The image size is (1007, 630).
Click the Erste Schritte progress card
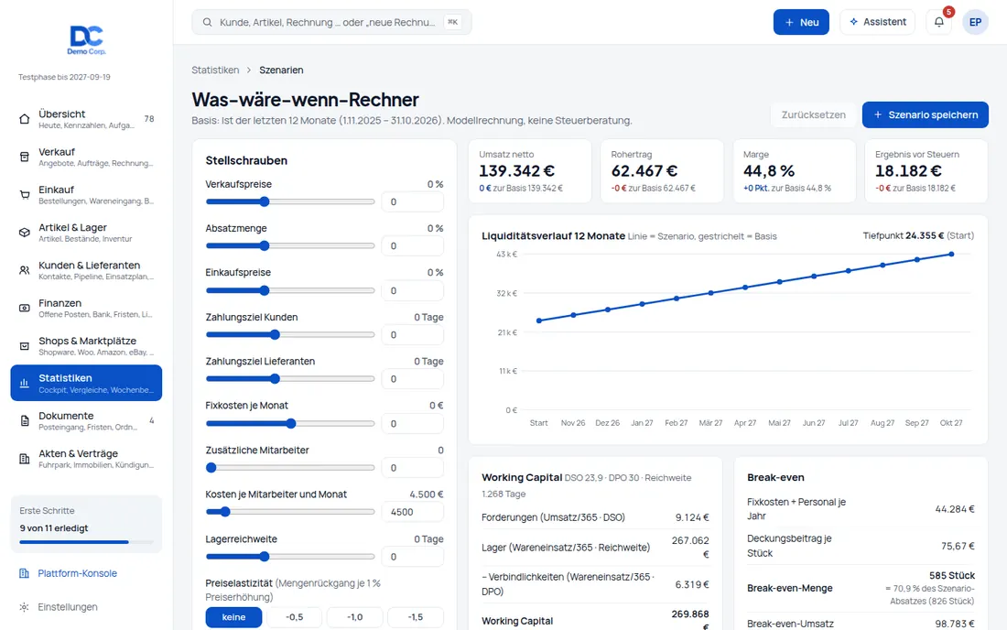point(86,524)
